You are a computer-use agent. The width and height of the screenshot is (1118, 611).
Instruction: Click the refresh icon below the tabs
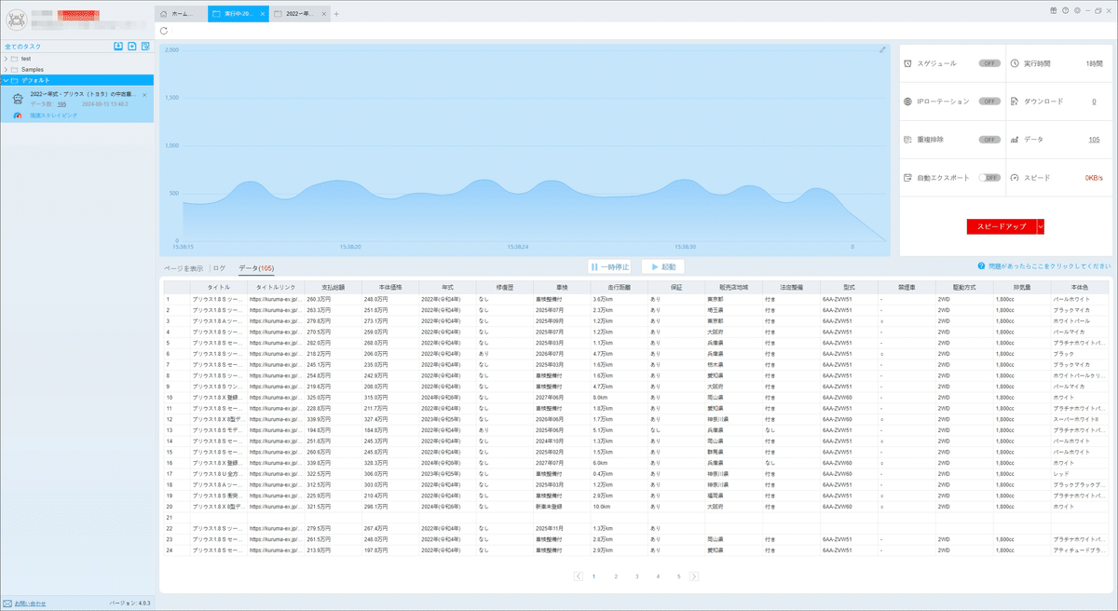[165, 31]
